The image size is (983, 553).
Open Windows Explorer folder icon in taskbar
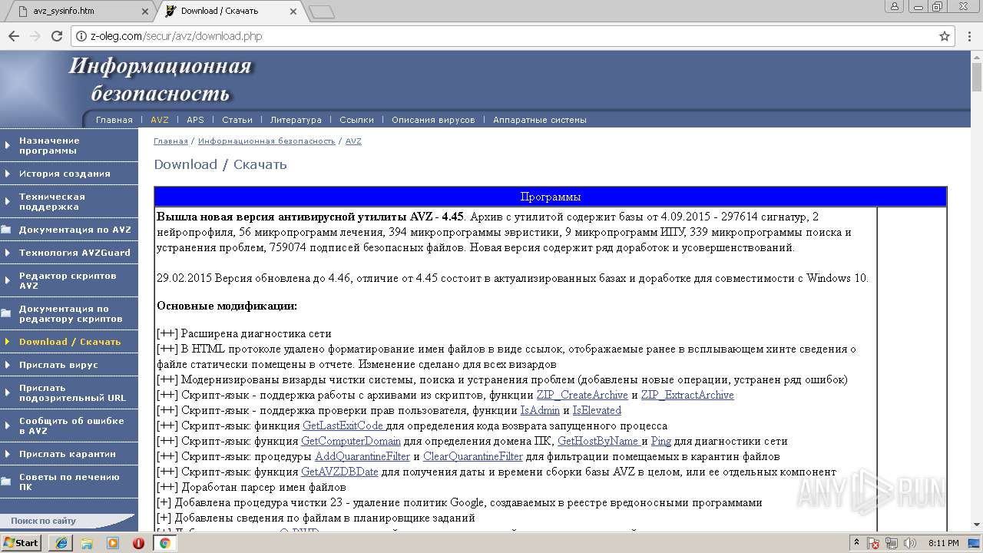coord(87,543)
